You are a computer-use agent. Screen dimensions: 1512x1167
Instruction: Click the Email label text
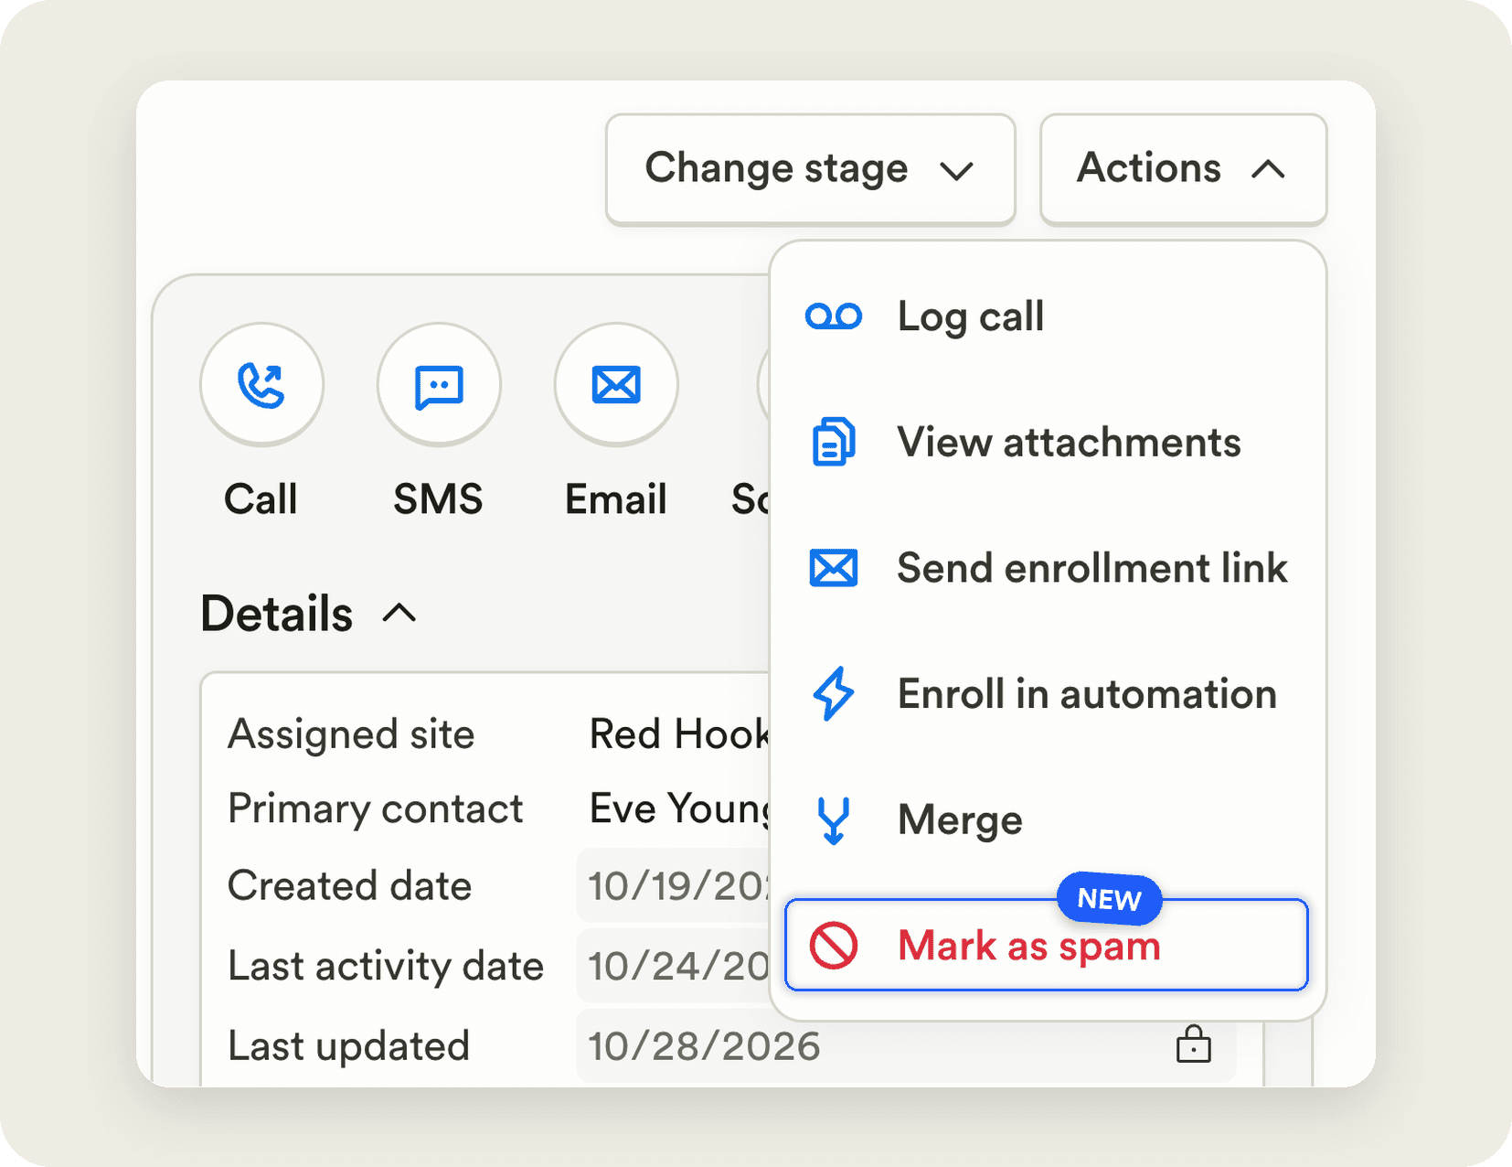tap(616, 499)
